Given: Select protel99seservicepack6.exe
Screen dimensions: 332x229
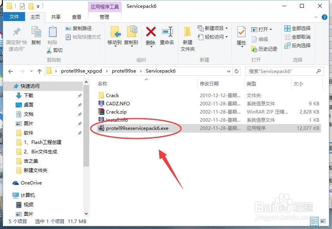Looking at the screenshot, I should click(208, 128).
